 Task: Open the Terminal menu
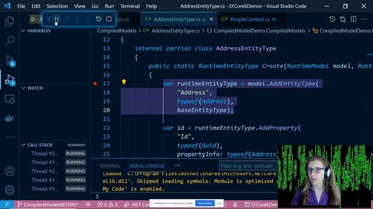point(130,6)
